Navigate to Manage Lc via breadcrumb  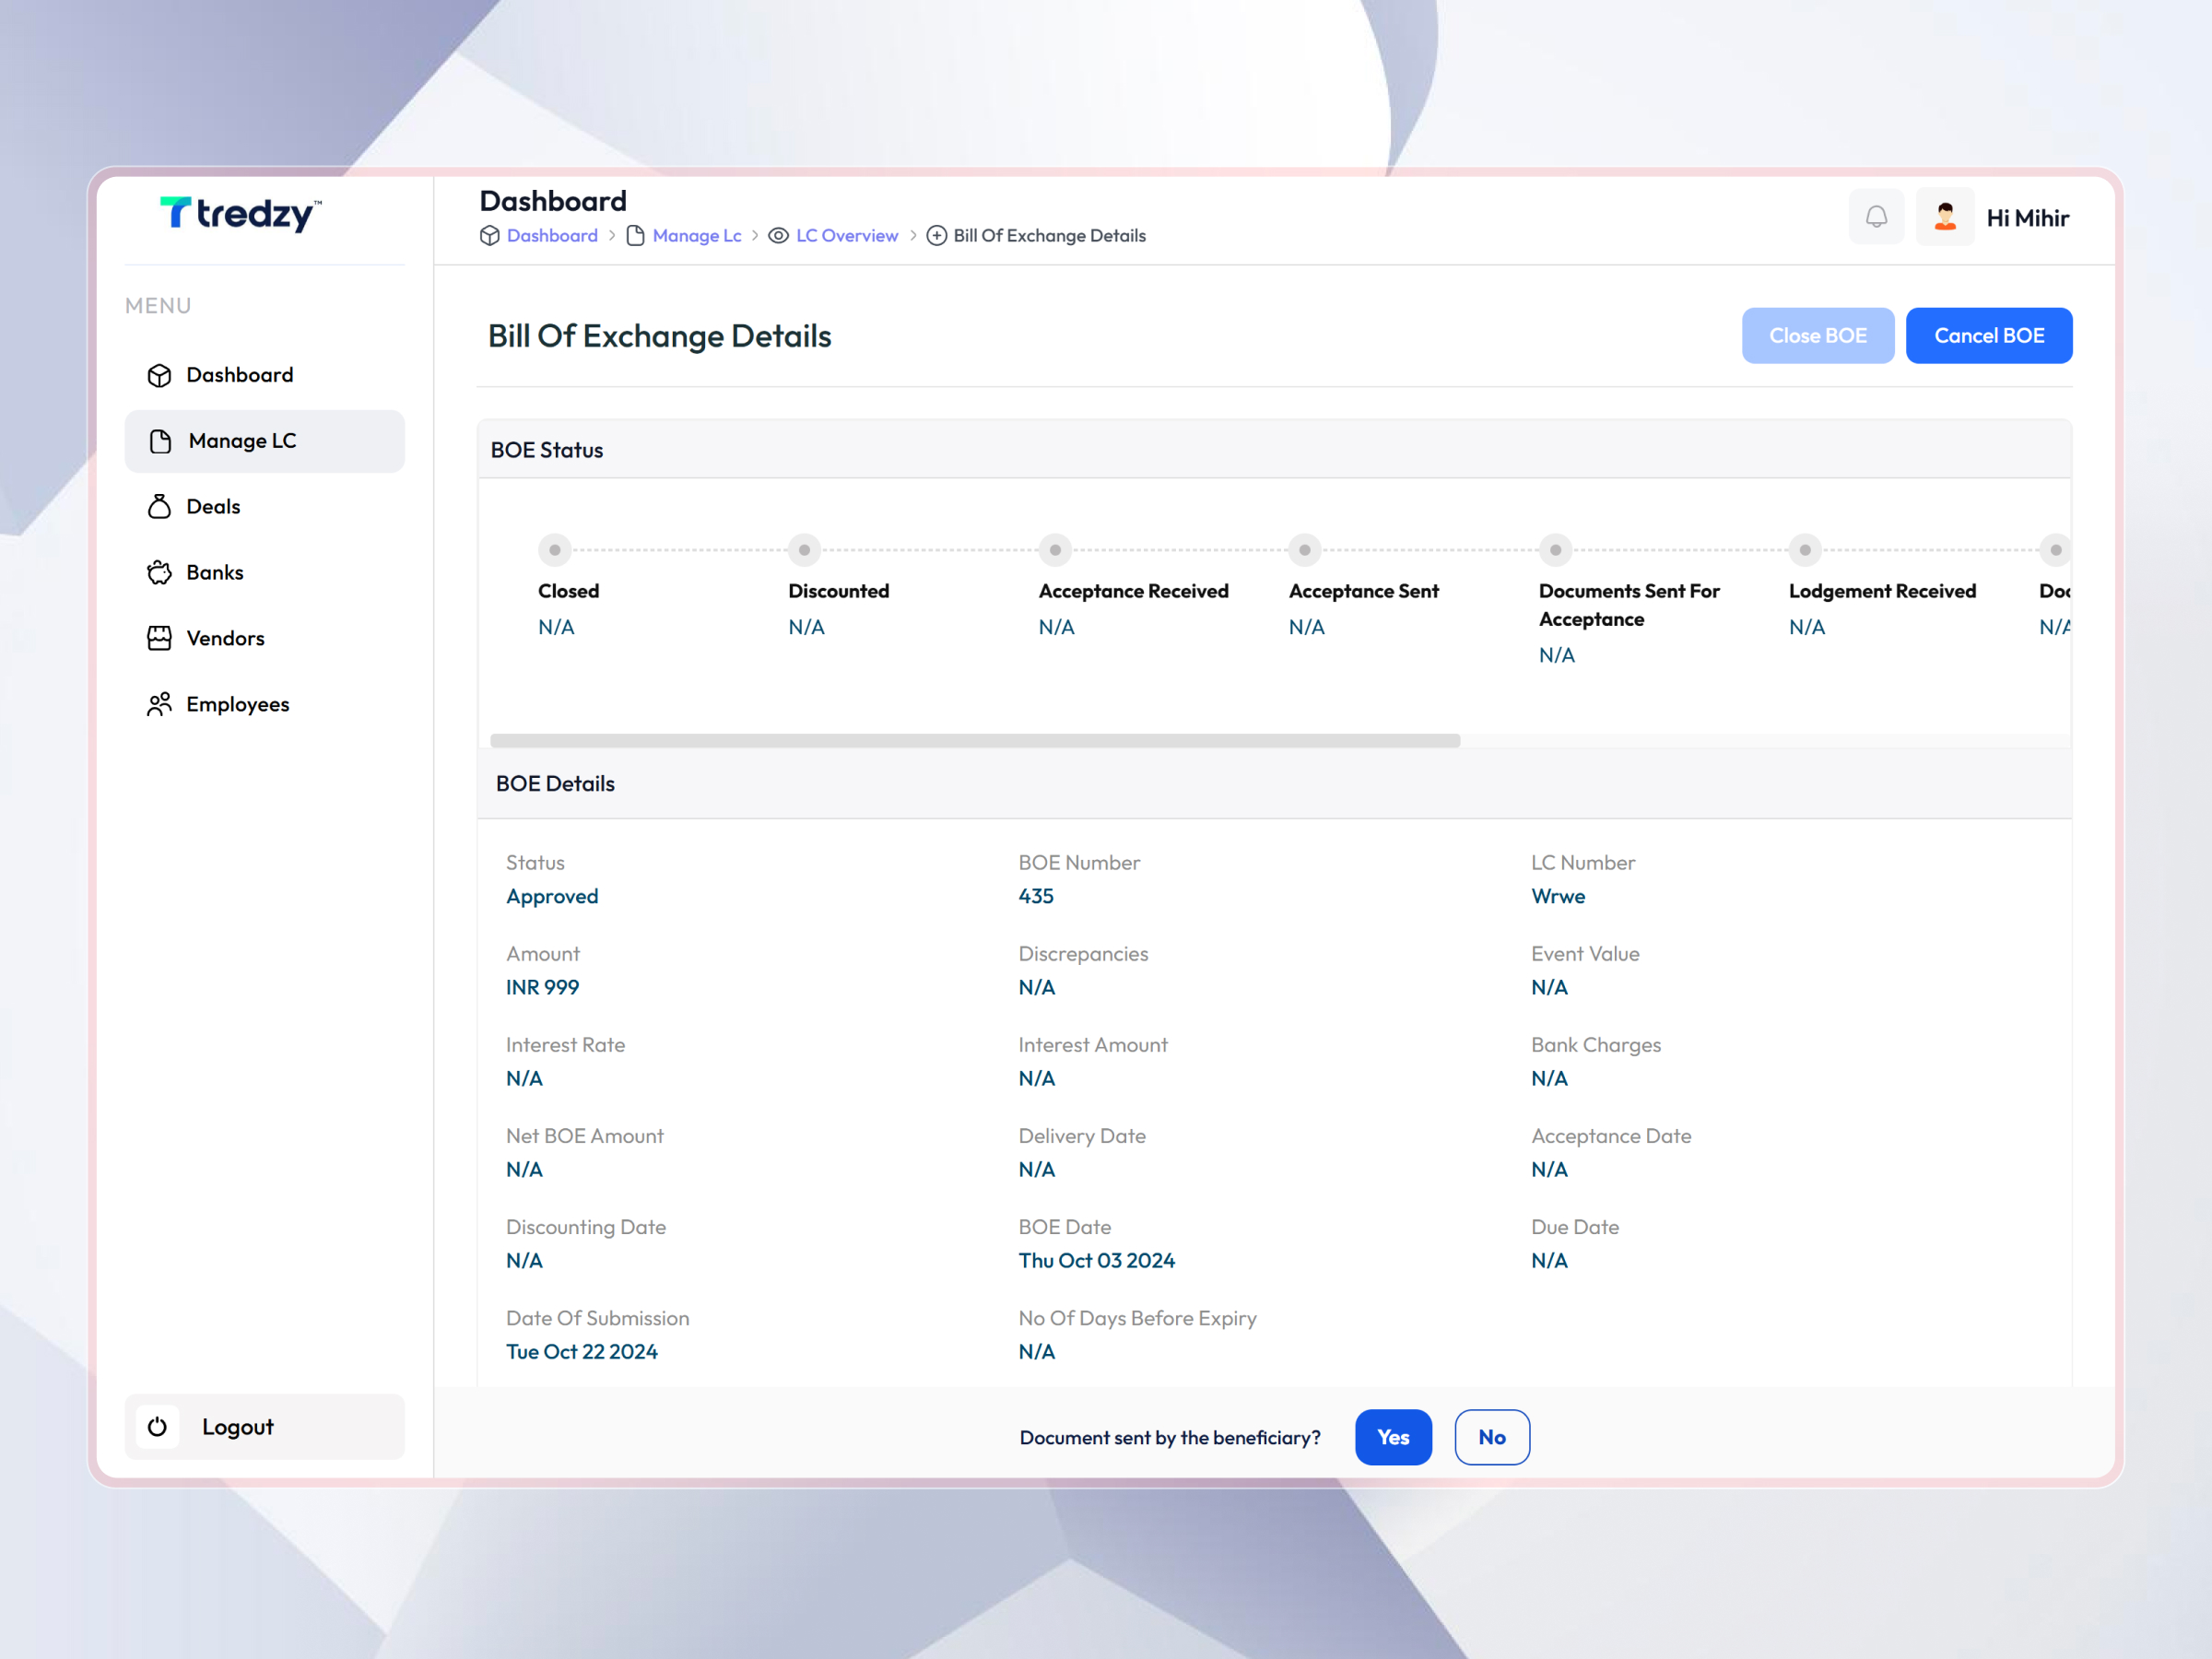tap(696, 235)
